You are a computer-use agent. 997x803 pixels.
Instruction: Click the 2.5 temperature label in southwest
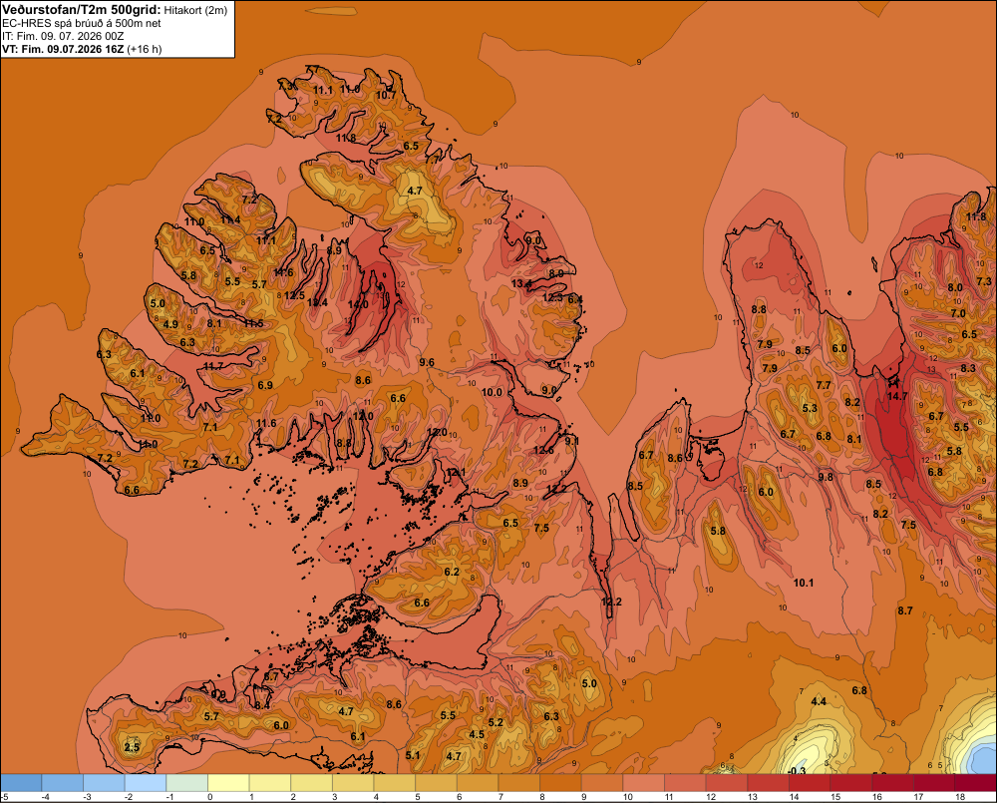pos(132,747)
